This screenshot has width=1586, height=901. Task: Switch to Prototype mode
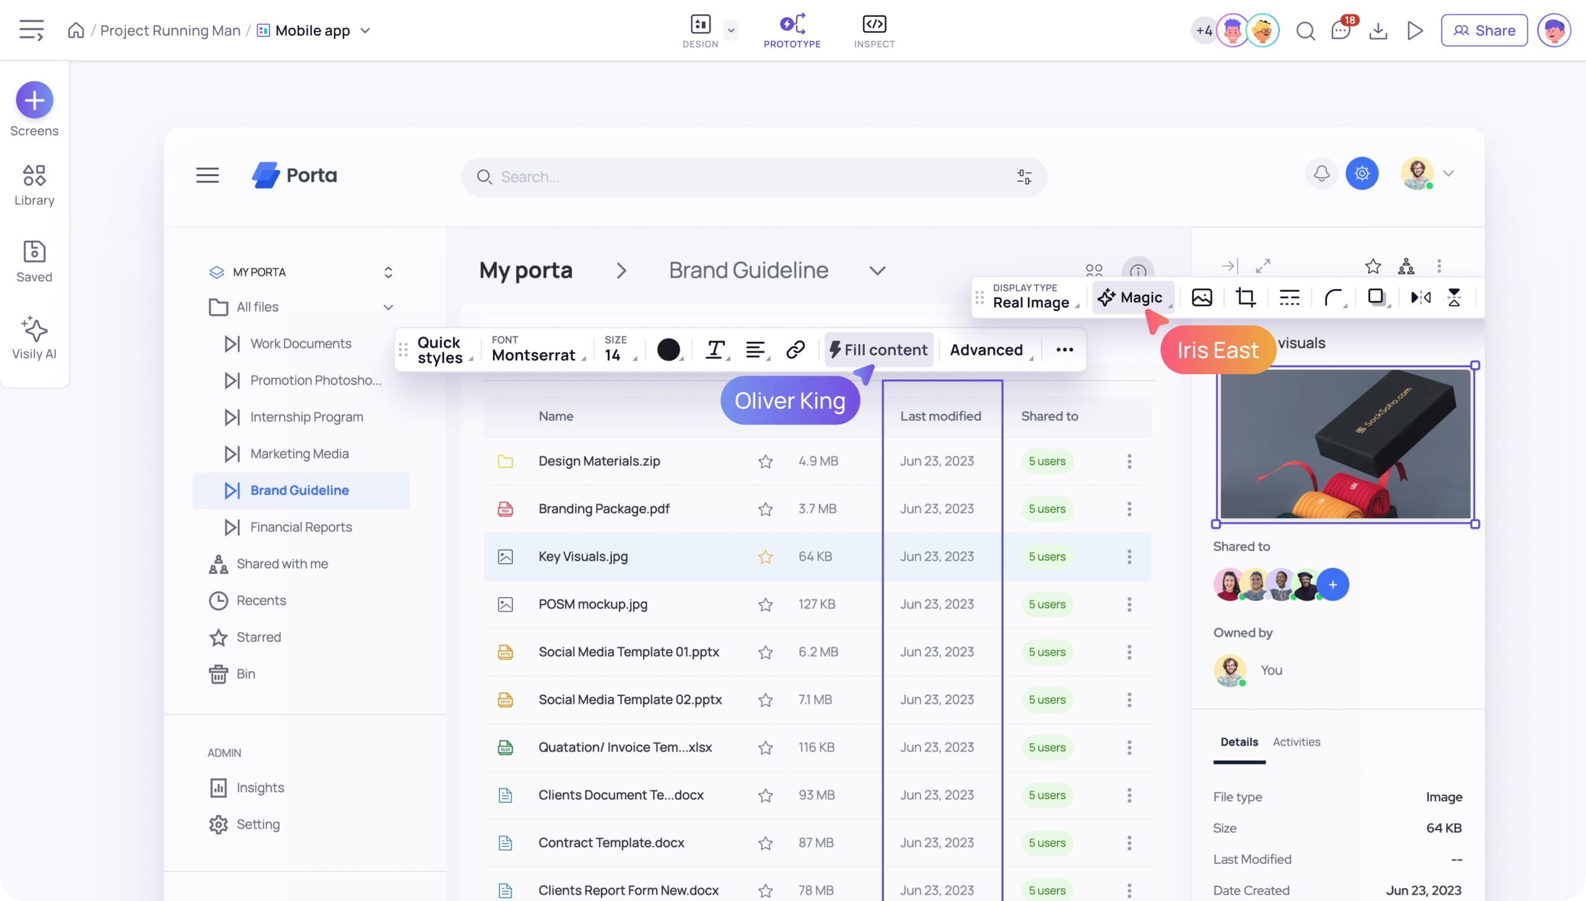click(792, 30)
